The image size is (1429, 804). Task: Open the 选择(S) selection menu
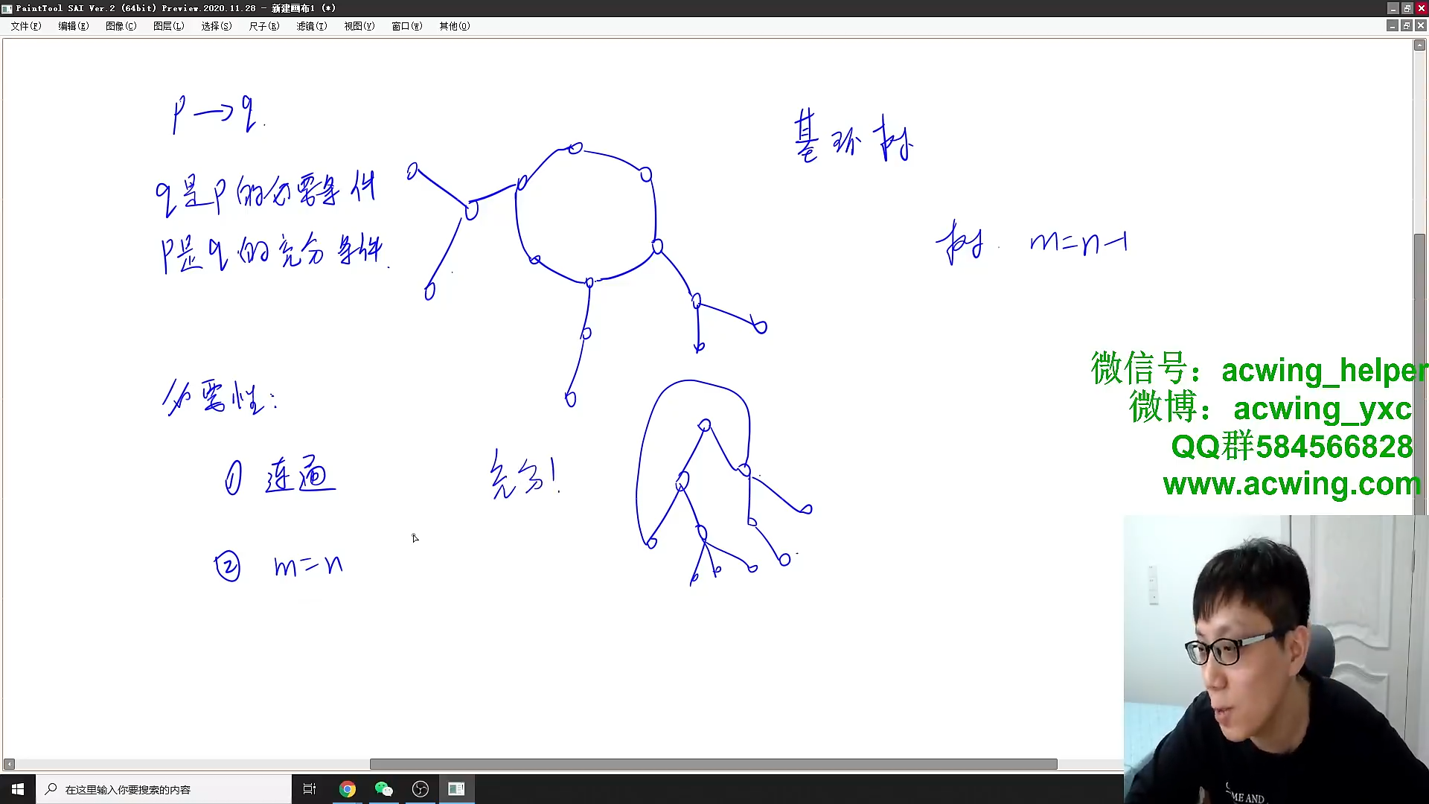coord(216,26)
